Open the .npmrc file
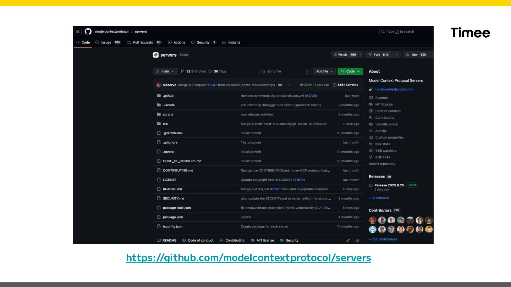The height and width of the screenshot is (287, 511). [x=168, y=152]
